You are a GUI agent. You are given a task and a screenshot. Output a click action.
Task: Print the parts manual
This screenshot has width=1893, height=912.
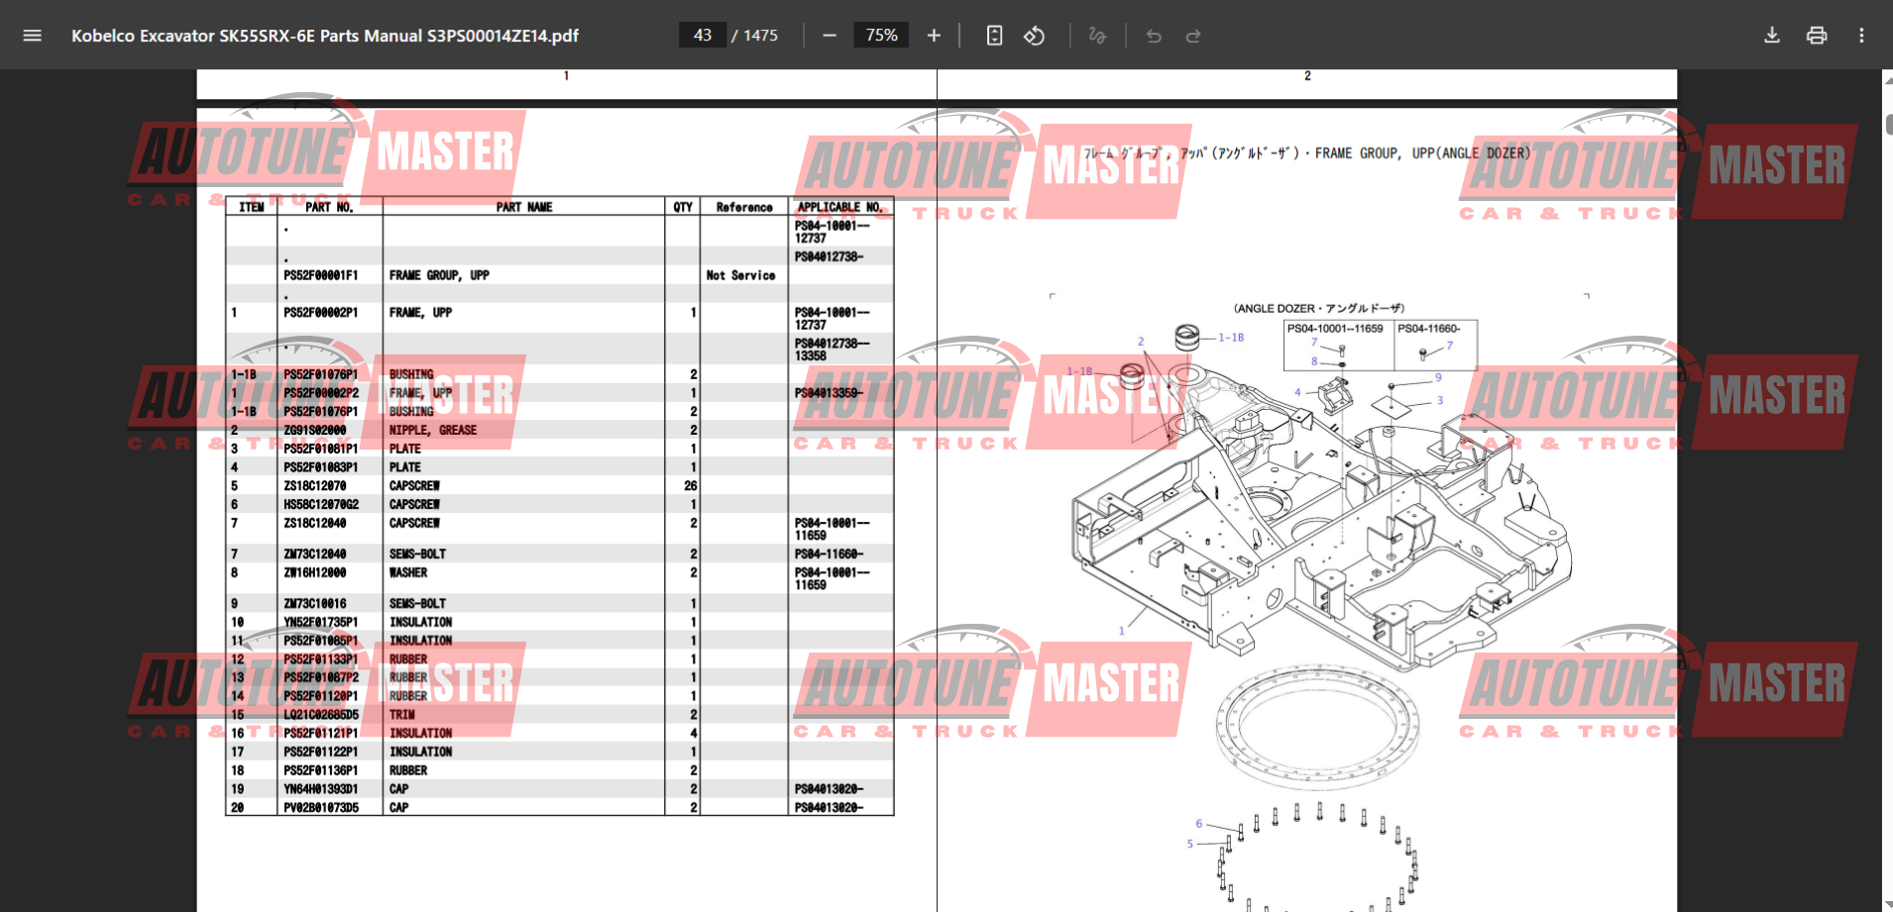[1817, 36]
